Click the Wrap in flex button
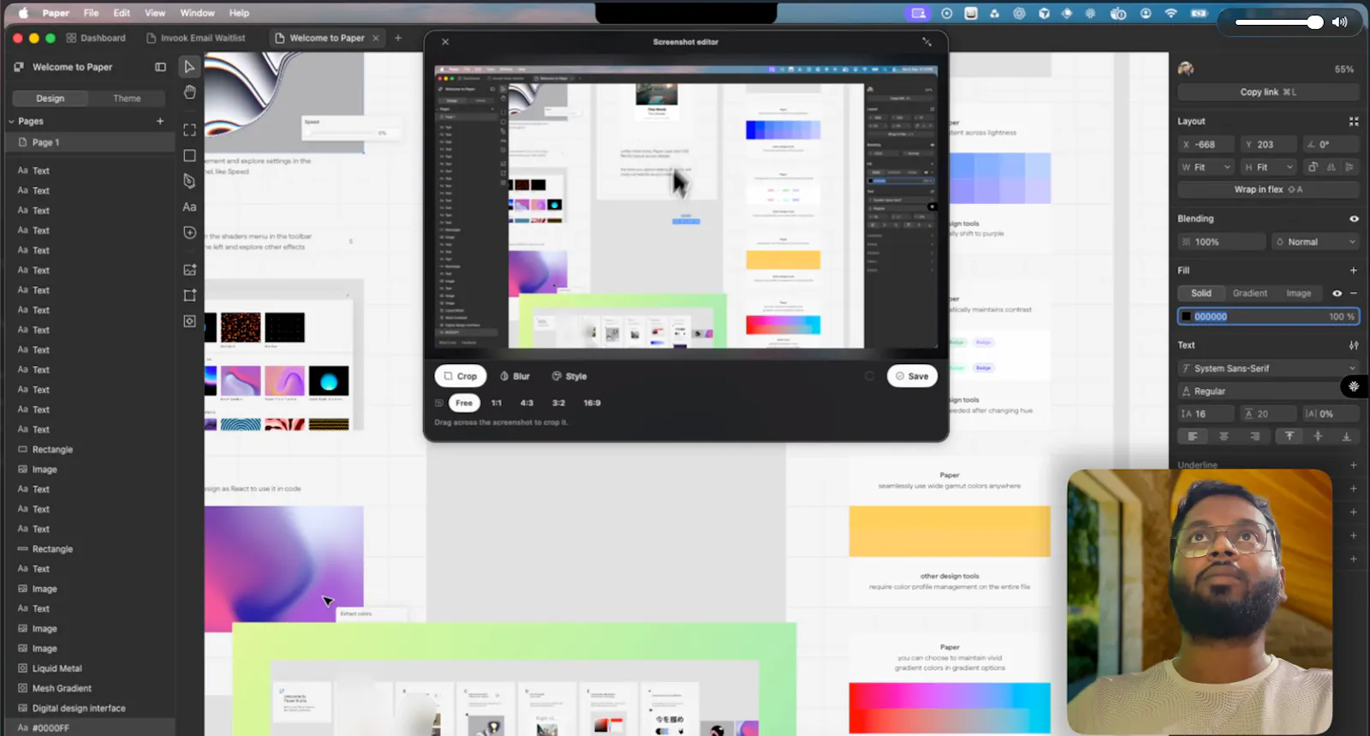The width and height of the screenshot is (1370, 736). tap(1268, 190)
